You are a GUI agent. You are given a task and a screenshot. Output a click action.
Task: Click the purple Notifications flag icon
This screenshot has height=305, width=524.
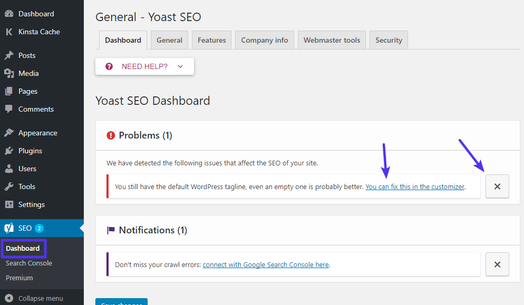[x=111, y=230]
